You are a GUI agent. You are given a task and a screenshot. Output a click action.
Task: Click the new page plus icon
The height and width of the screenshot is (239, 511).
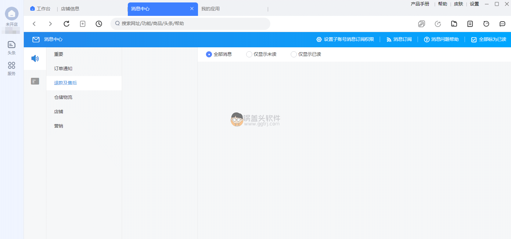(x=83, y=24)
